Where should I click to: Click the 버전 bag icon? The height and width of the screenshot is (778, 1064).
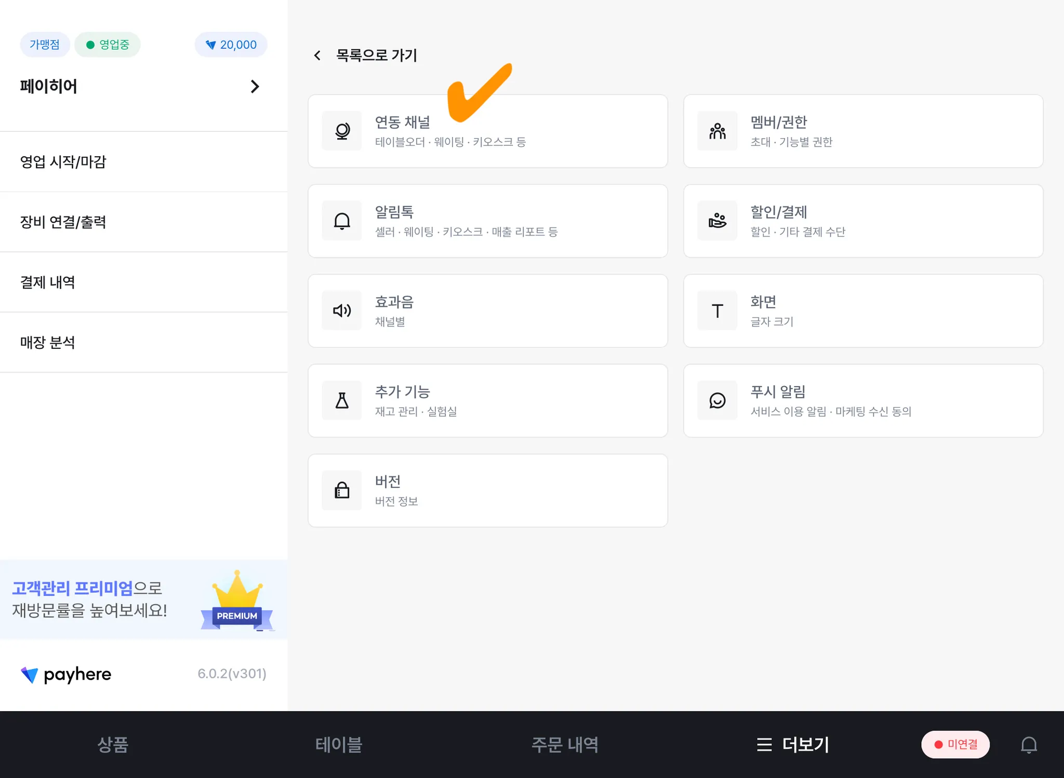point(342,490)
